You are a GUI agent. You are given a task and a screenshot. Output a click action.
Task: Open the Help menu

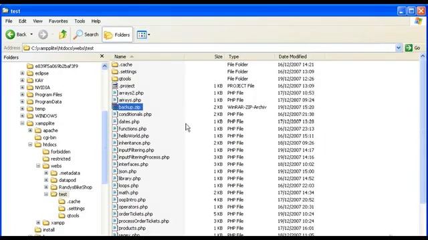point(96,21)
